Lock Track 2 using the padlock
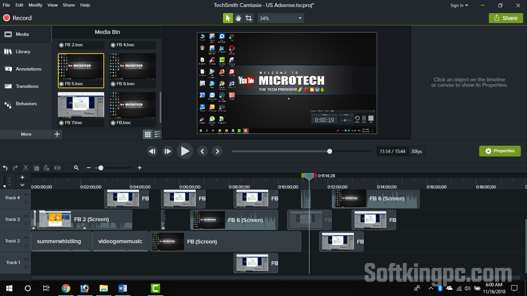The width and height of the screenshot is (527, 296). pos(27,245)
